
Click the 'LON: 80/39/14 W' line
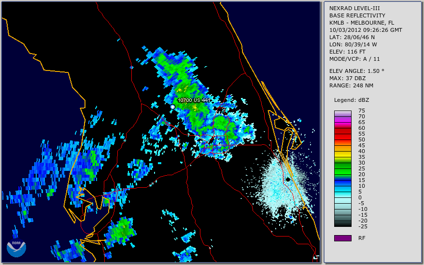(353, 44)
